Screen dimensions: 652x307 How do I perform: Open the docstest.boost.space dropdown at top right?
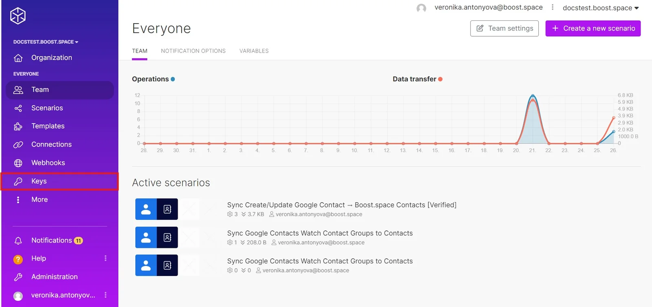(x=601, y=8)
